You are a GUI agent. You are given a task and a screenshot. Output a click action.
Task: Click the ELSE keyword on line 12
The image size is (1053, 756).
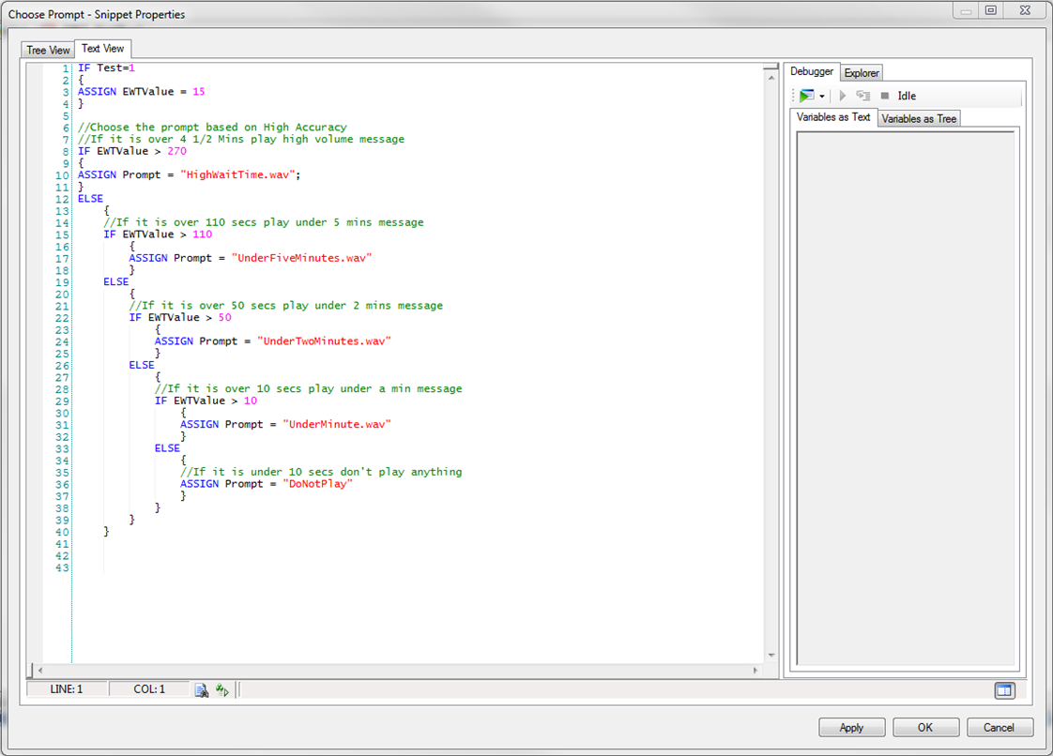click(90, 199)
